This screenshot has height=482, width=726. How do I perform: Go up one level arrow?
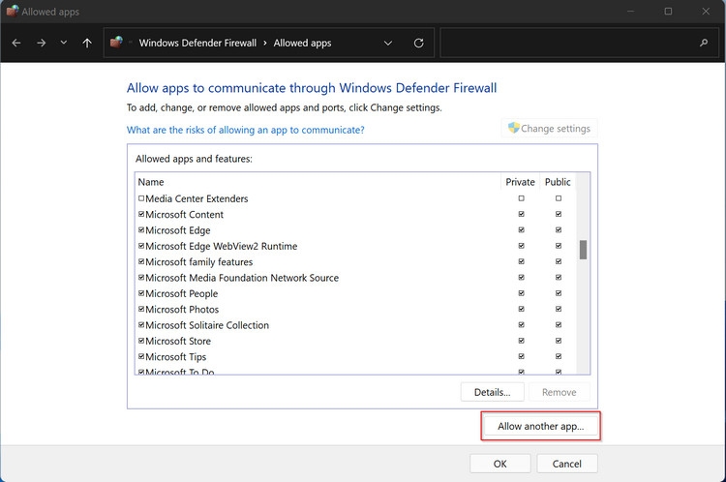click(87, 43)
